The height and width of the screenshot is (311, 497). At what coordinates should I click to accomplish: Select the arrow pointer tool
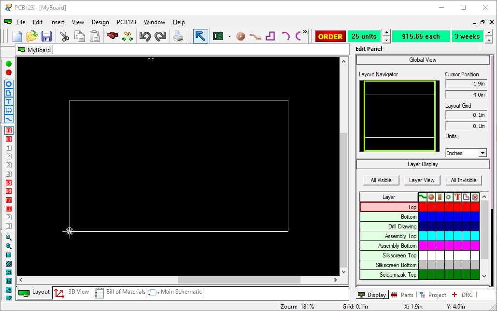click(199, 36)
